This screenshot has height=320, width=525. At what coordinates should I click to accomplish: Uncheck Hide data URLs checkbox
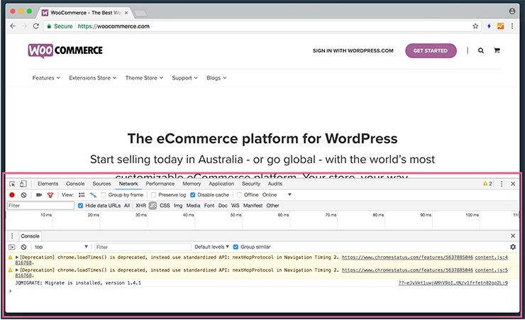[x=80, y=206]
